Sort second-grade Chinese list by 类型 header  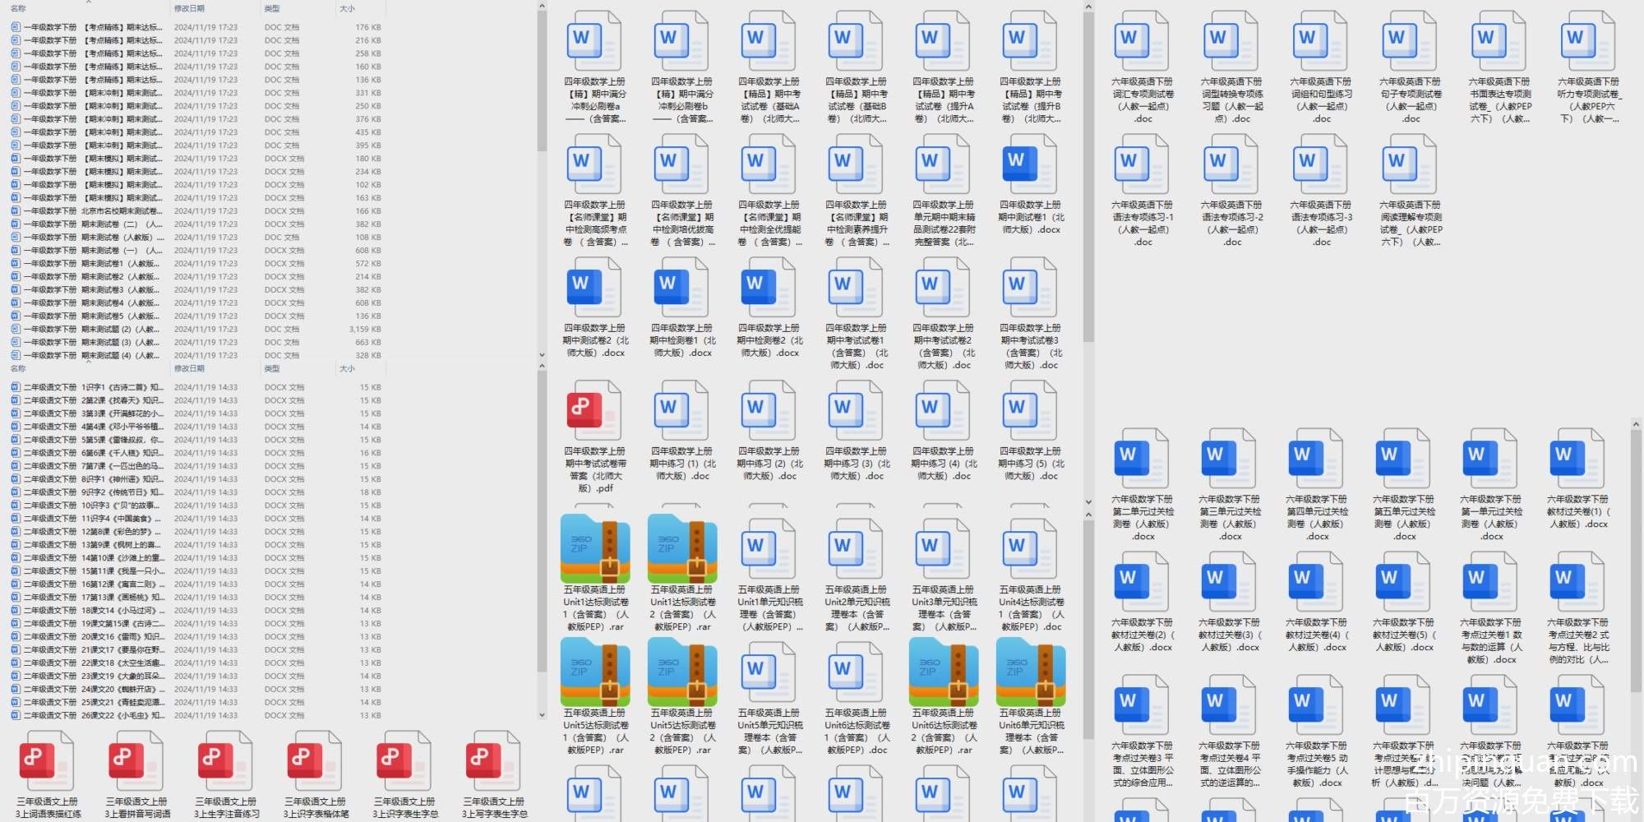[x=272, y=369]
